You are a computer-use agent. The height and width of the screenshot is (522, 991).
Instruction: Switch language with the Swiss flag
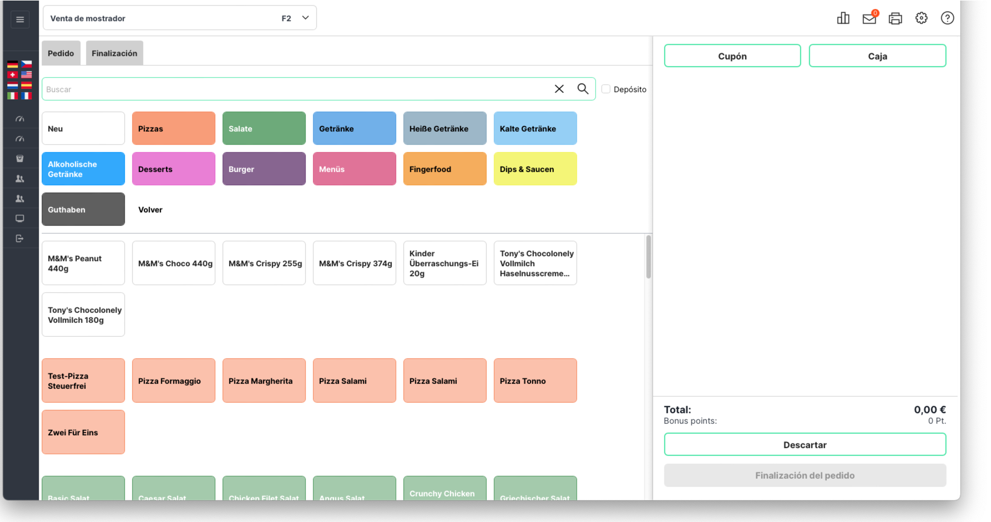12,75
